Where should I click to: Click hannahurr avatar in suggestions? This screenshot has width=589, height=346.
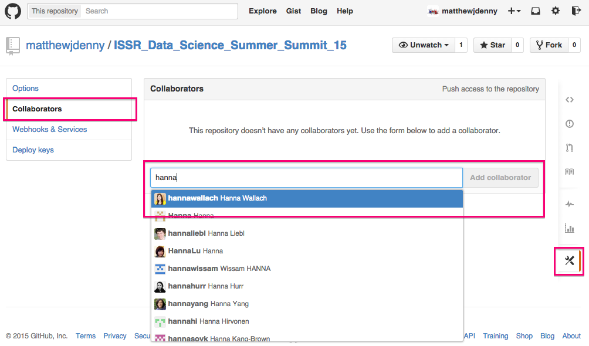click(160, 287)
